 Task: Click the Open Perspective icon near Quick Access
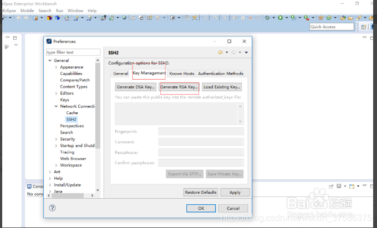coord(364,27)
